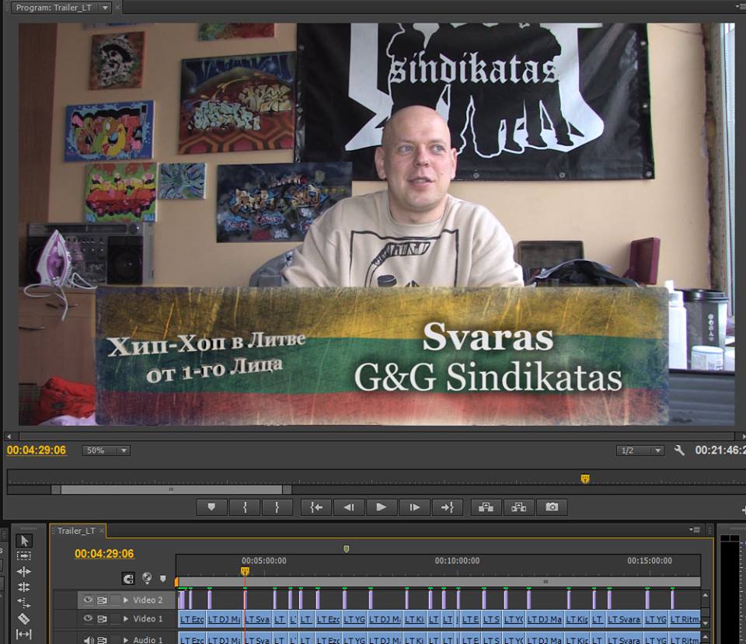Image resolution: width=746 pixels, height=644 pixels.
Task: Go to Out point in Program monitor
Action: [x=448, y=507]
